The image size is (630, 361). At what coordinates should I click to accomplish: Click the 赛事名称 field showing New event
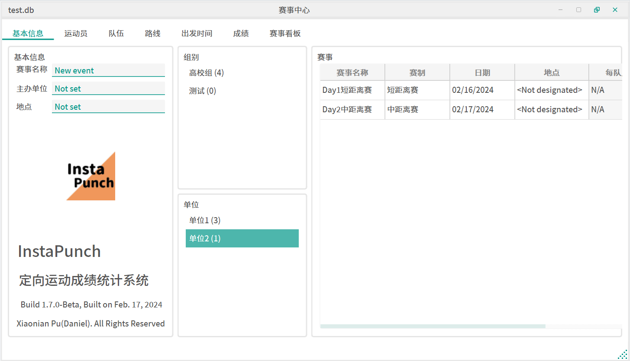pos(108,70)
